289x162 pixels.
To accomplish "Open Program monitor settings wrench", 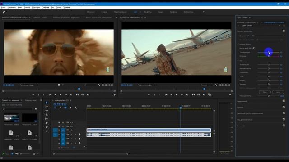I will pos(216,85).
